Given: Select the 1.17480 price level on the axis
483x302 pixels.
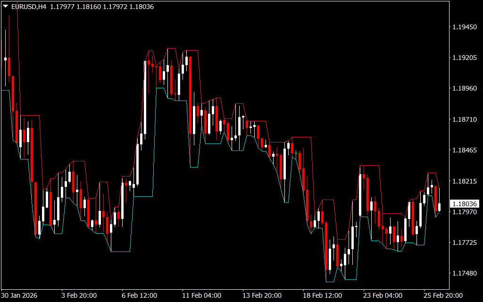Looking at the screenshot, I should coord(464,273).
